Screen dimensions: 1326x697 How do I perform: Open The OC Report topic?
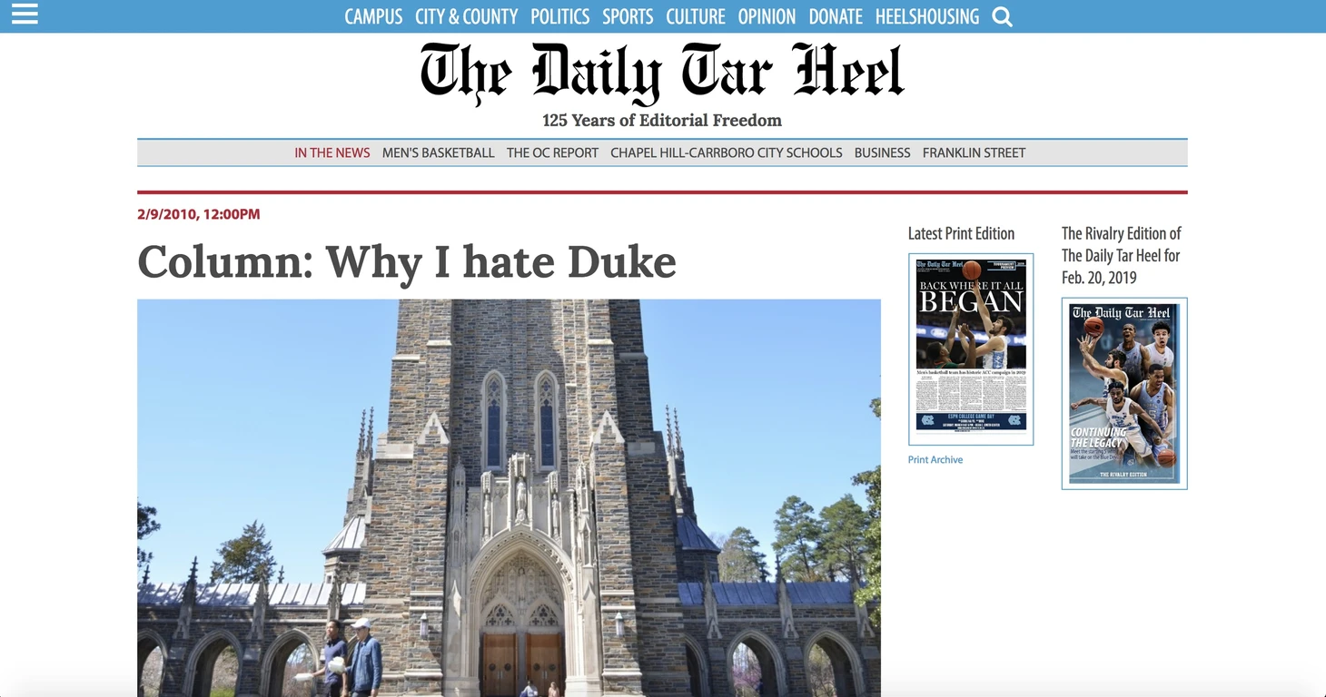coord(552,152)
